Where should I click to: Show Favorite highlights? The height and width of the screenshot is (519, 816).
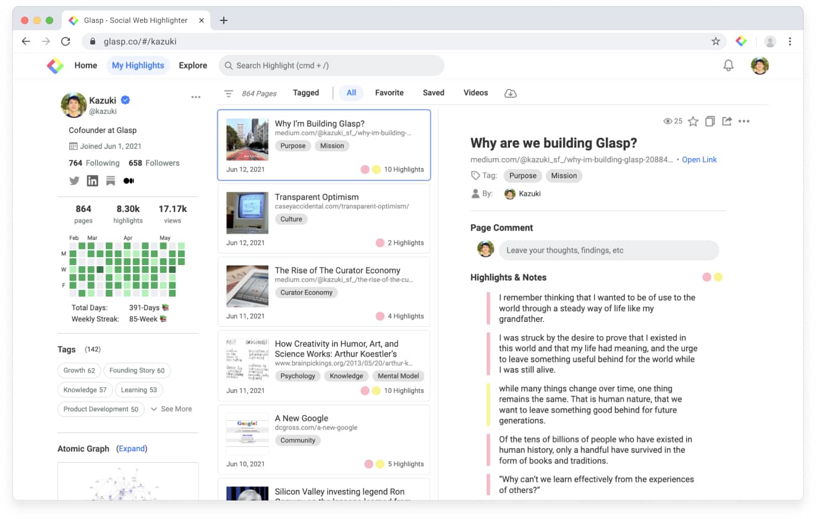(x=389, y=93)
